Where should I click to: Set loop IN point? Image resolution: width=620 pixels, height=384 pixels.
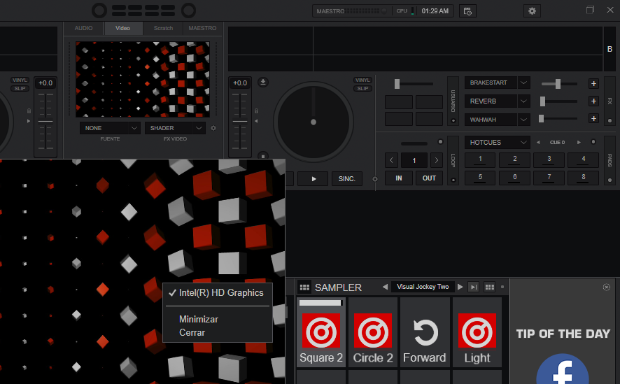(x=399, y=178)
